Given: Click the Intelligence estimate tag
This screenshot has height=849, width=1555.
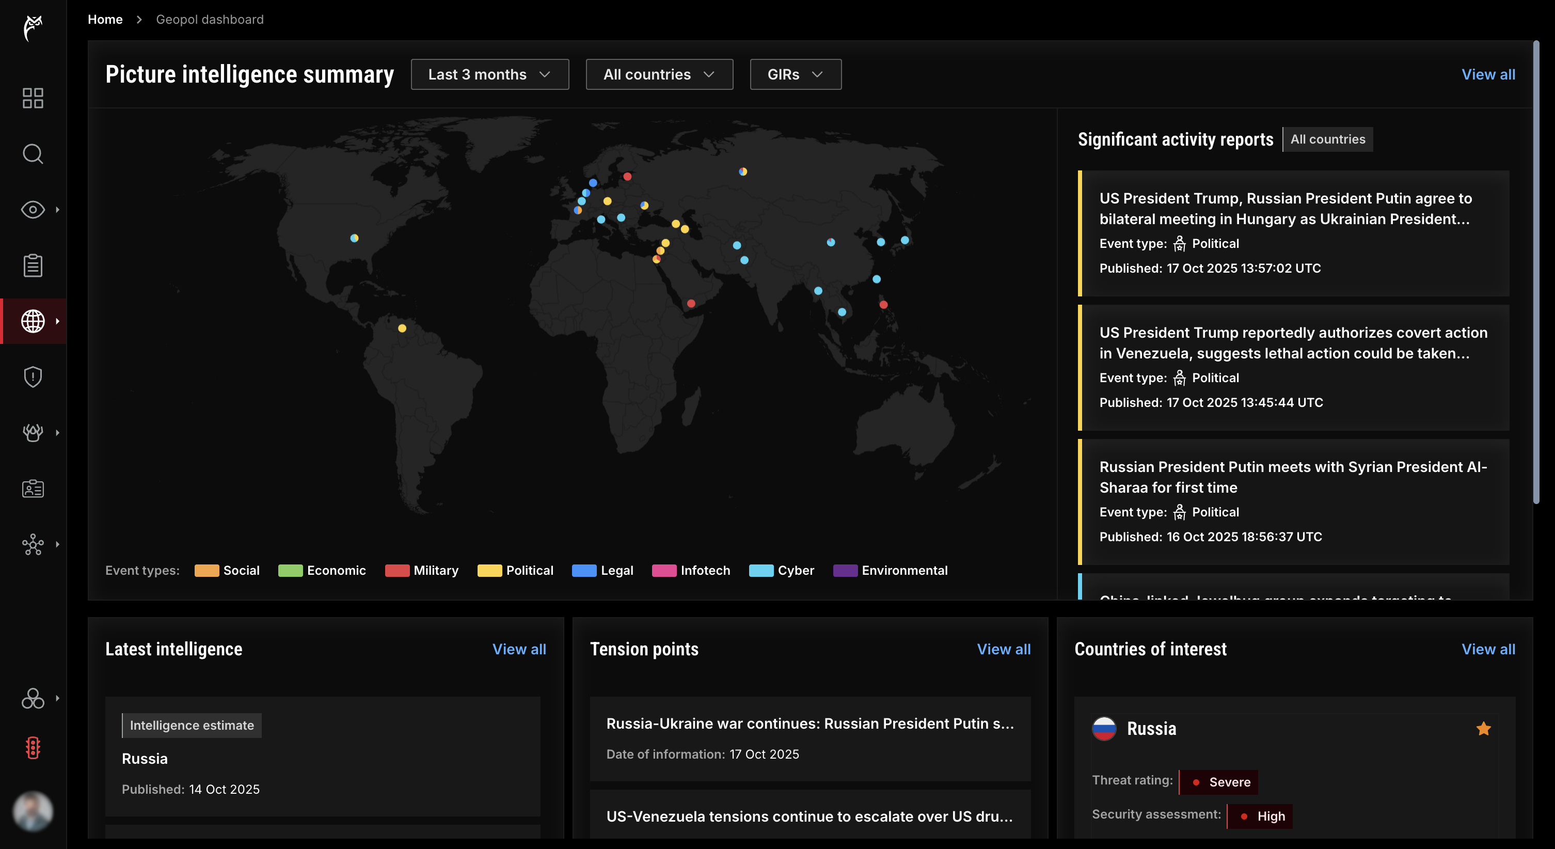Looking at the screenshot, I should pyautogui.click(x=192, y=725).
